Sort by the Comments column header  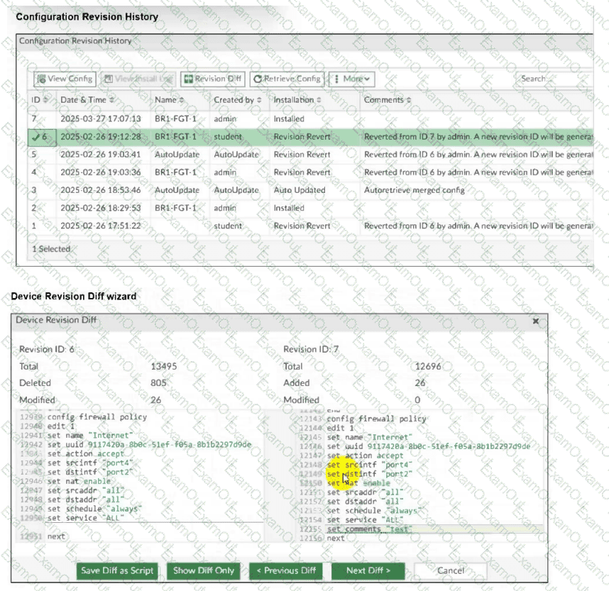point(387,100)
